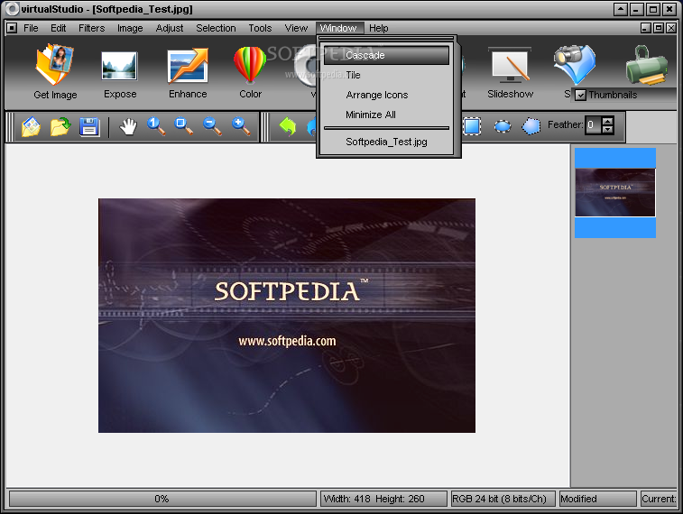This screenshot has height=514, width=683.
Task: Open the Selection menu
Action: (216, 28)
